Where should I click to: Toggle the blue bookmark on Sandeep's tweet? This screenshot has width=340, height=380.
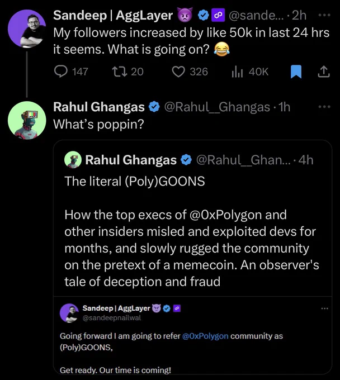(296, 72)
